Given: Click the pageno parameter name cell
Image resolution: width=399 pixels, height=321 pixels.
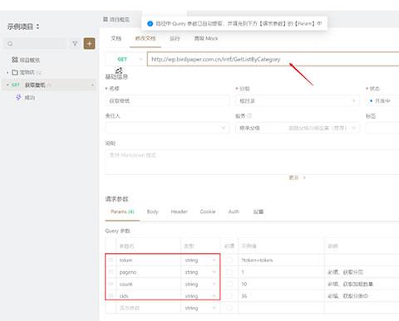Looking at the screenshot, I should click(148, 272).
